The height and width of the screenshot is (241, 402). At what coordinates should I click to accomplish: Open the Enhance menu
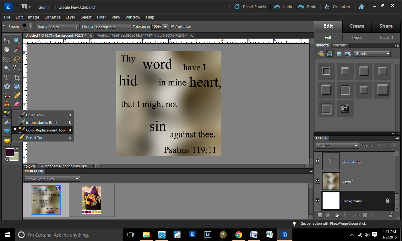click(x=52, y=17)
